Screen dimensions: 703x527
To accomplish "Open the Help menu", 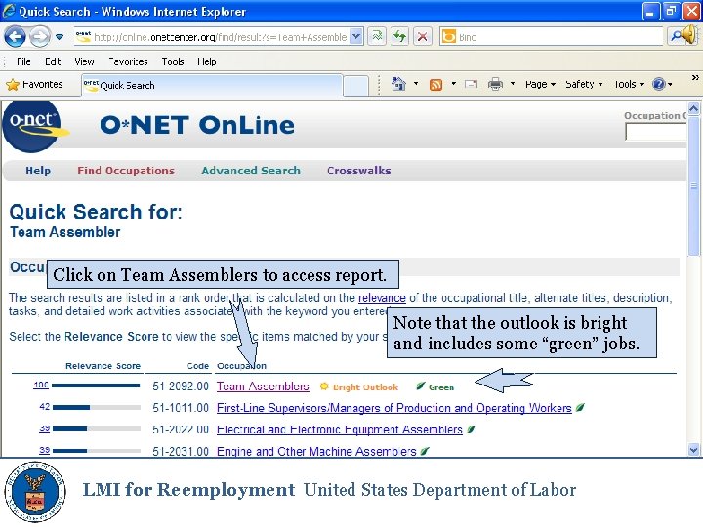I will pyautogui.click(x=207, y=61).
